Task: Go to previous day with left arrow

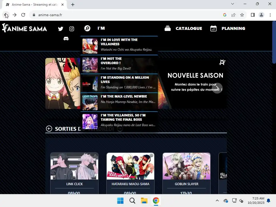Action: [x=49, y=129]
